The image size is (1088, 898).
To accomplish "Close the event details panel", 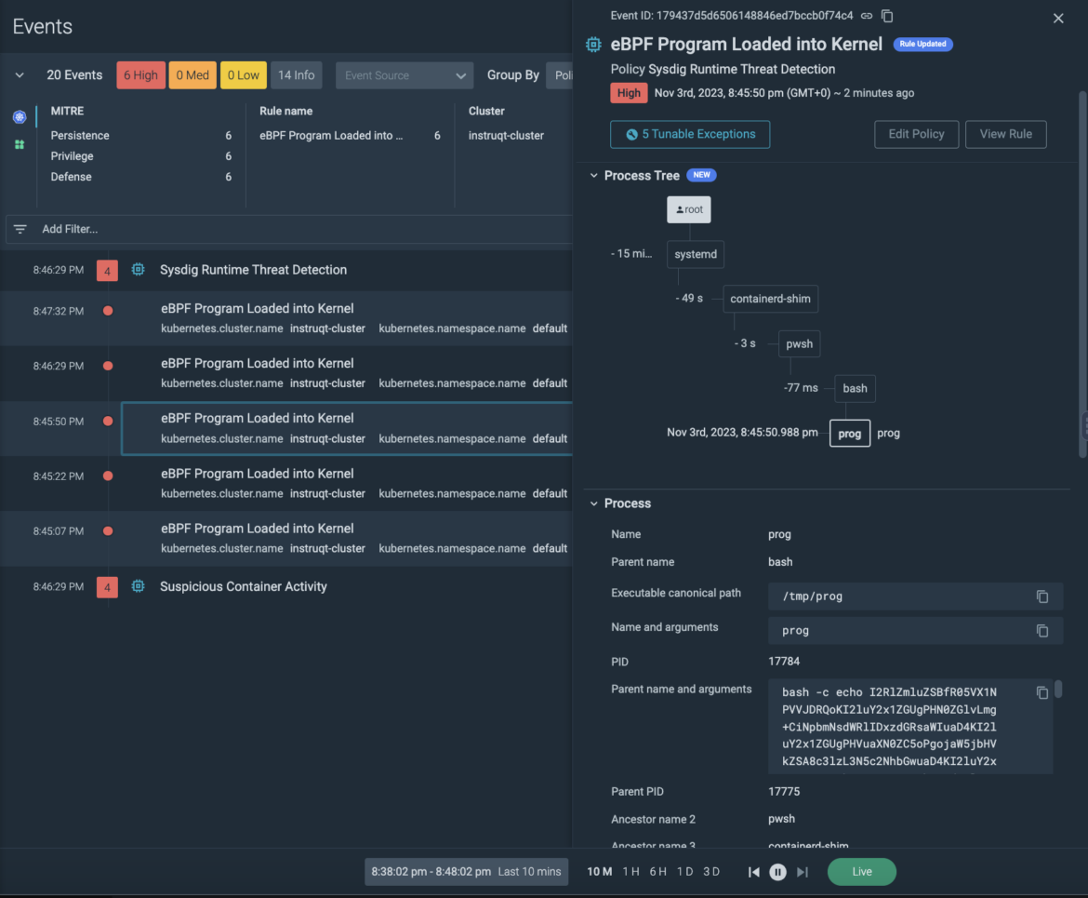I will coord(1058,18).
